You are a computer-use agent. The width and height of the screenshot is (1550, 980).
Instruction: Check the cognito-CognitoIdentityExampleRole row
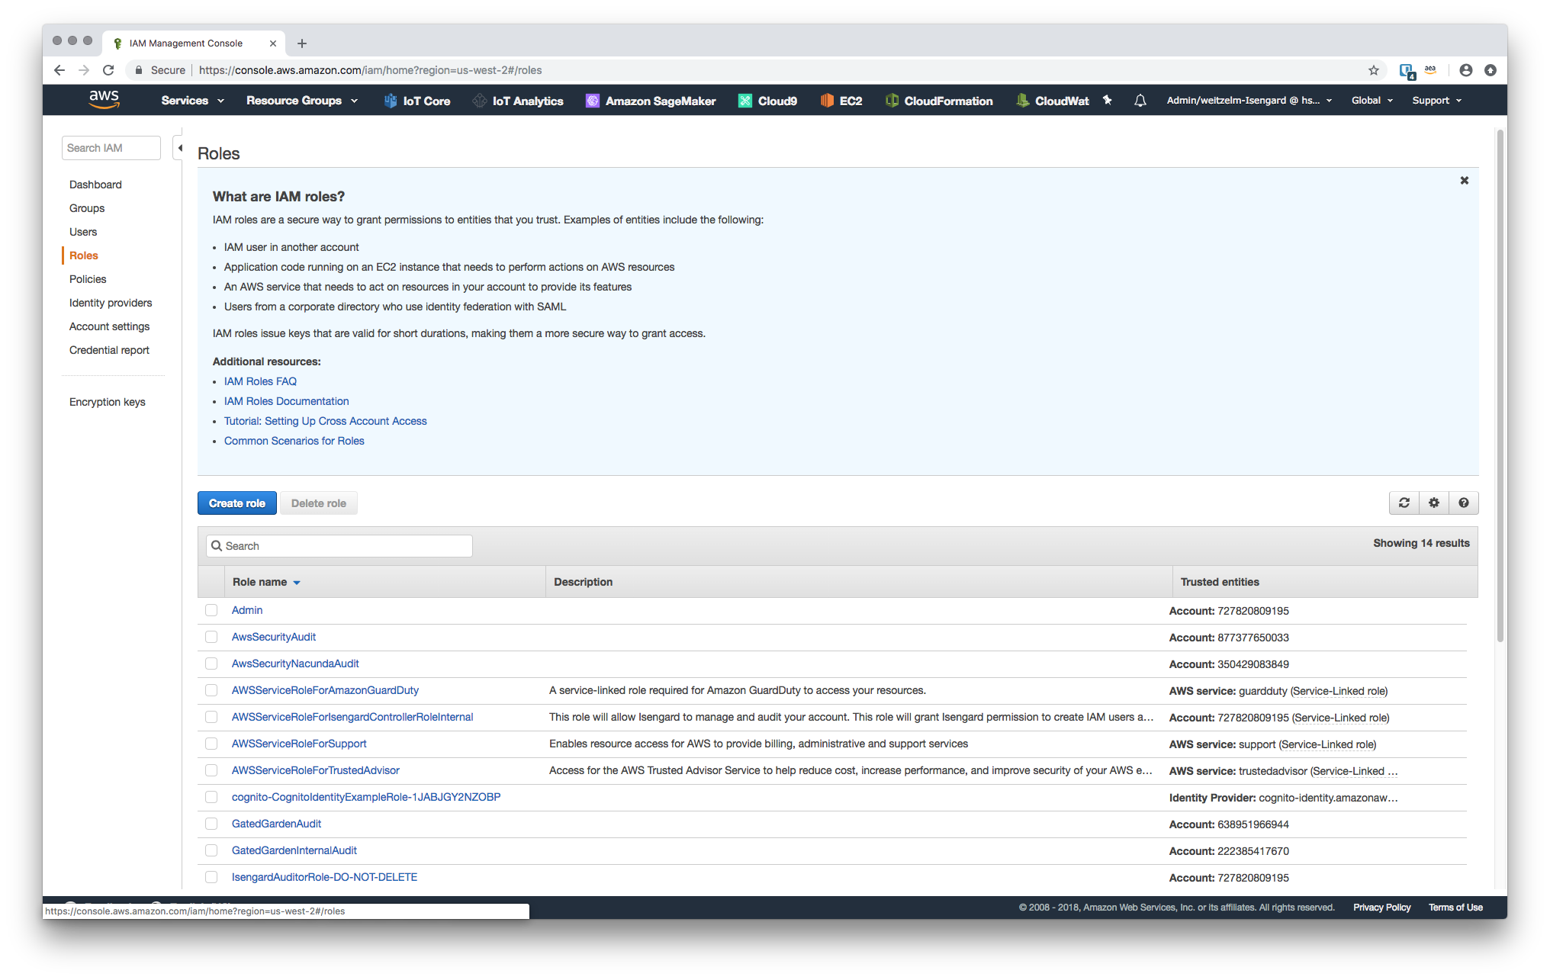click(x=211, y=797)
